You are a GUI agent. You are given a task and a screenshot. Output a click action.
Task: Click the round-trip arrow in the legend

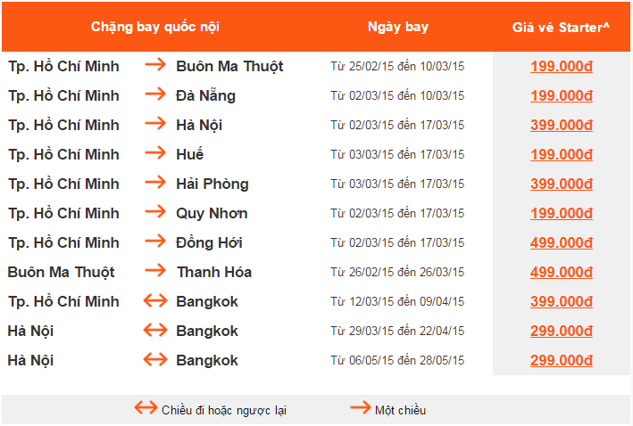click(146, 409)
